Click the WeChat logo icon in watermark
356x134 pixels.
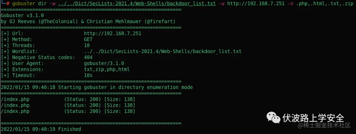(x=273, y=118)
